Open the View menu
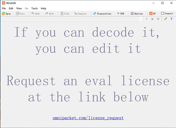Viewport: 176px width, 128px height. 19,8
